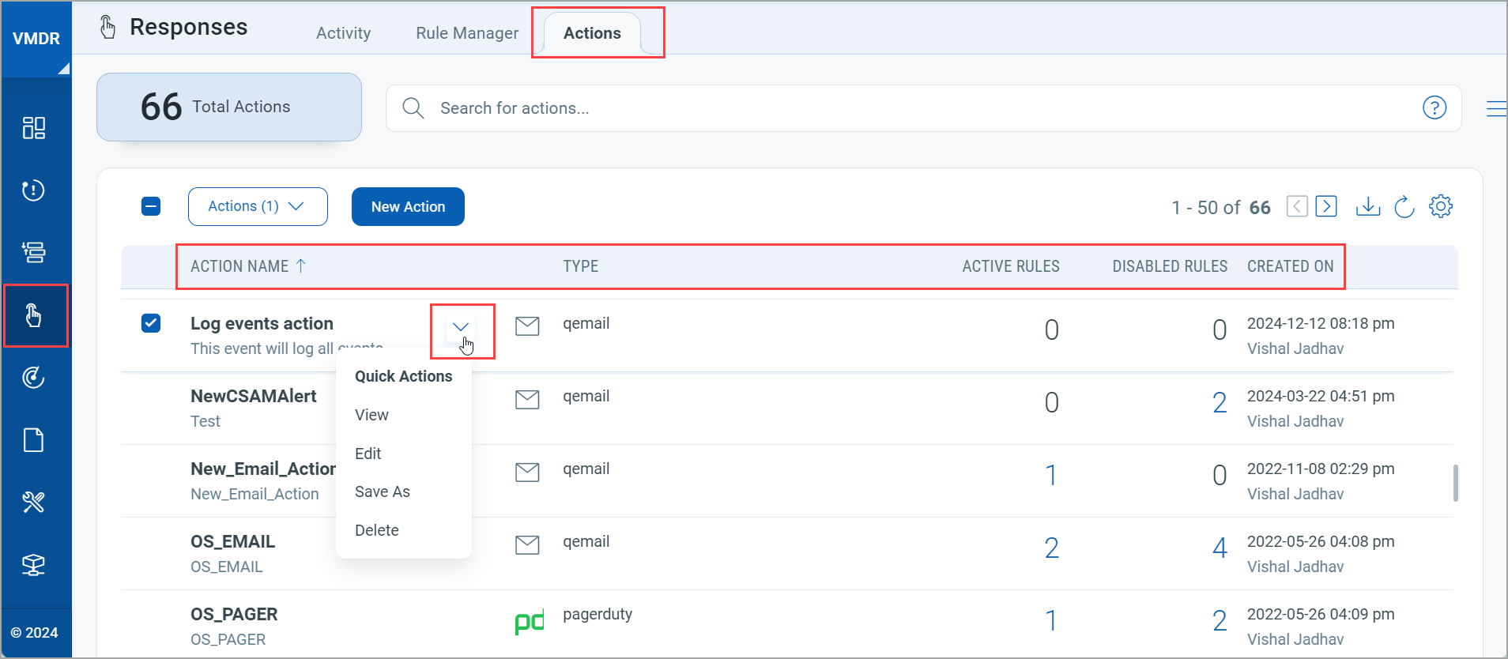This screenshot has width=1508, height=659.
Task: Click the Responses hand icon in sidebar
Action: point(34,315)
